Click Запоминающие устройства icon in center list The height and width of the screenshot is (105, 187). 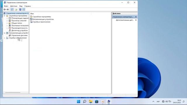31,19
